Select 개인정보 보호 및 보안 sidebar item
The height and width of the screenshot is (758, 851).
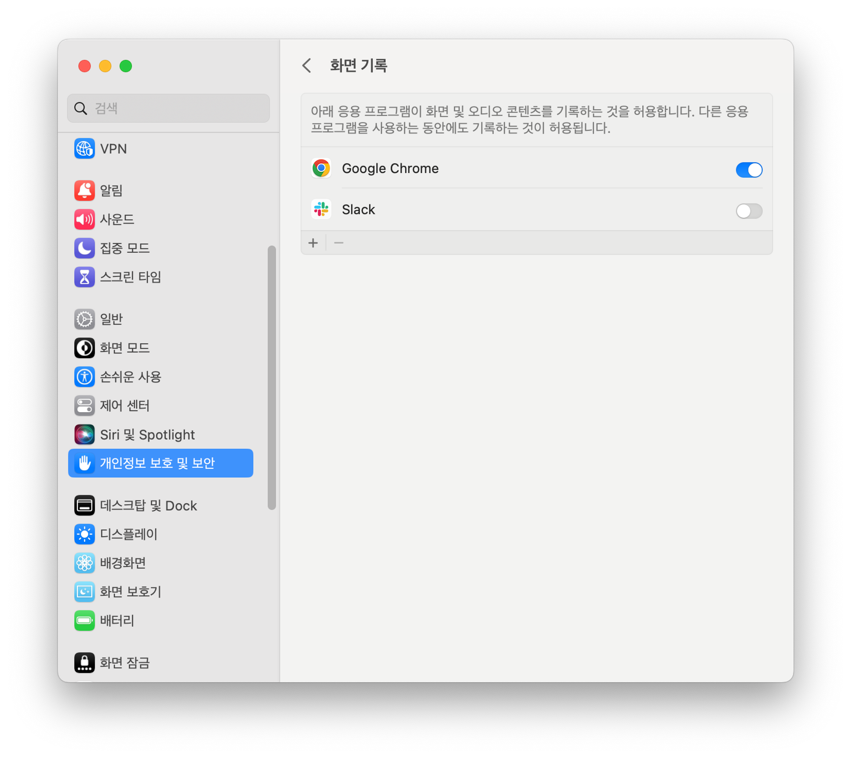click(x=160, y=463)
